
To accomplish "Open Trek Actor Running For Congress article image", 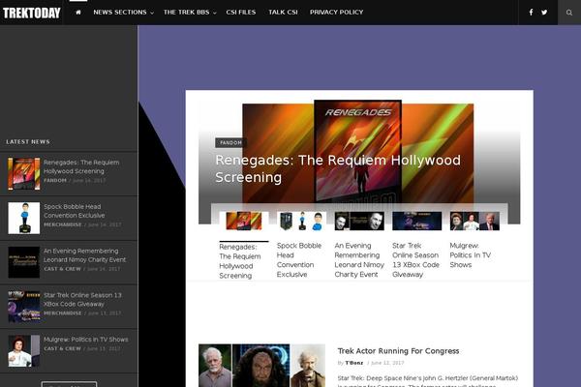I will coord(262,366).
